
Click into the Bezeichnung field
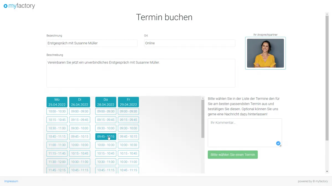coord(92,43)
